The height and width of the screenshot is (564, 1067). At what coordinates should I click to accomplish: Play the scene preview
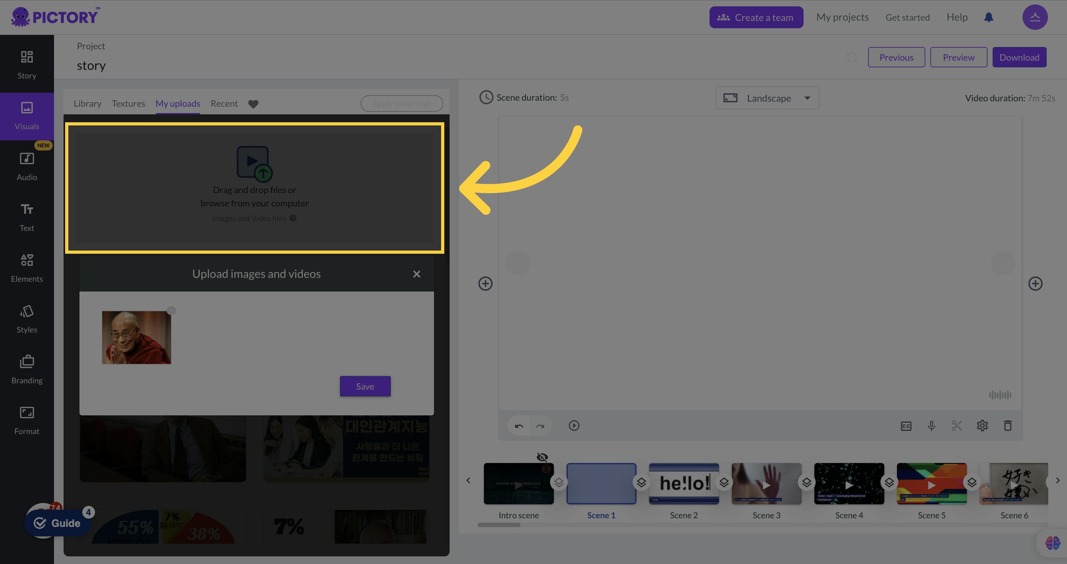pos(574,426)
